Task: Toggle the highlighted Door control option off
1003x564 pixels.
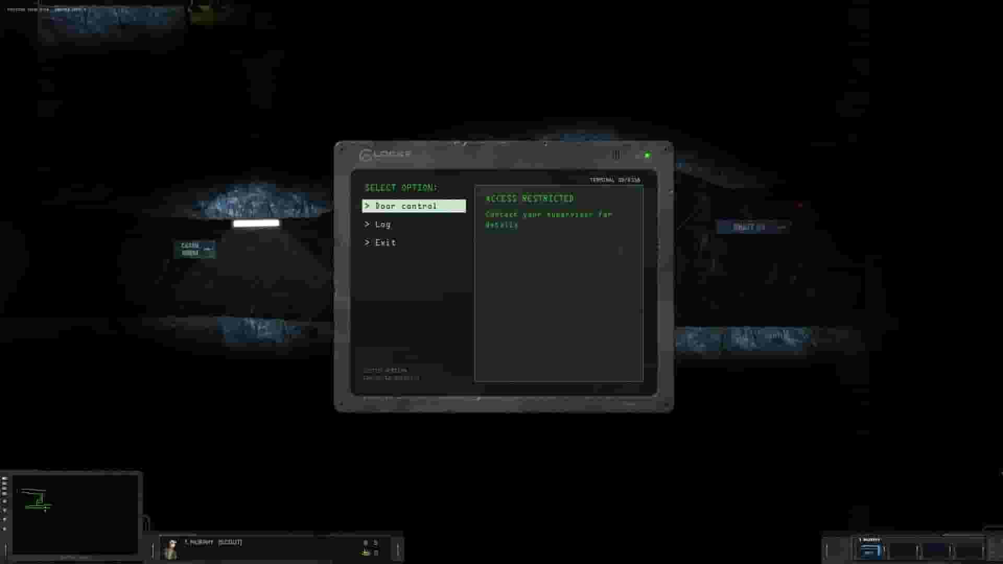Action: pyautogui.click(x=413, y=206)
